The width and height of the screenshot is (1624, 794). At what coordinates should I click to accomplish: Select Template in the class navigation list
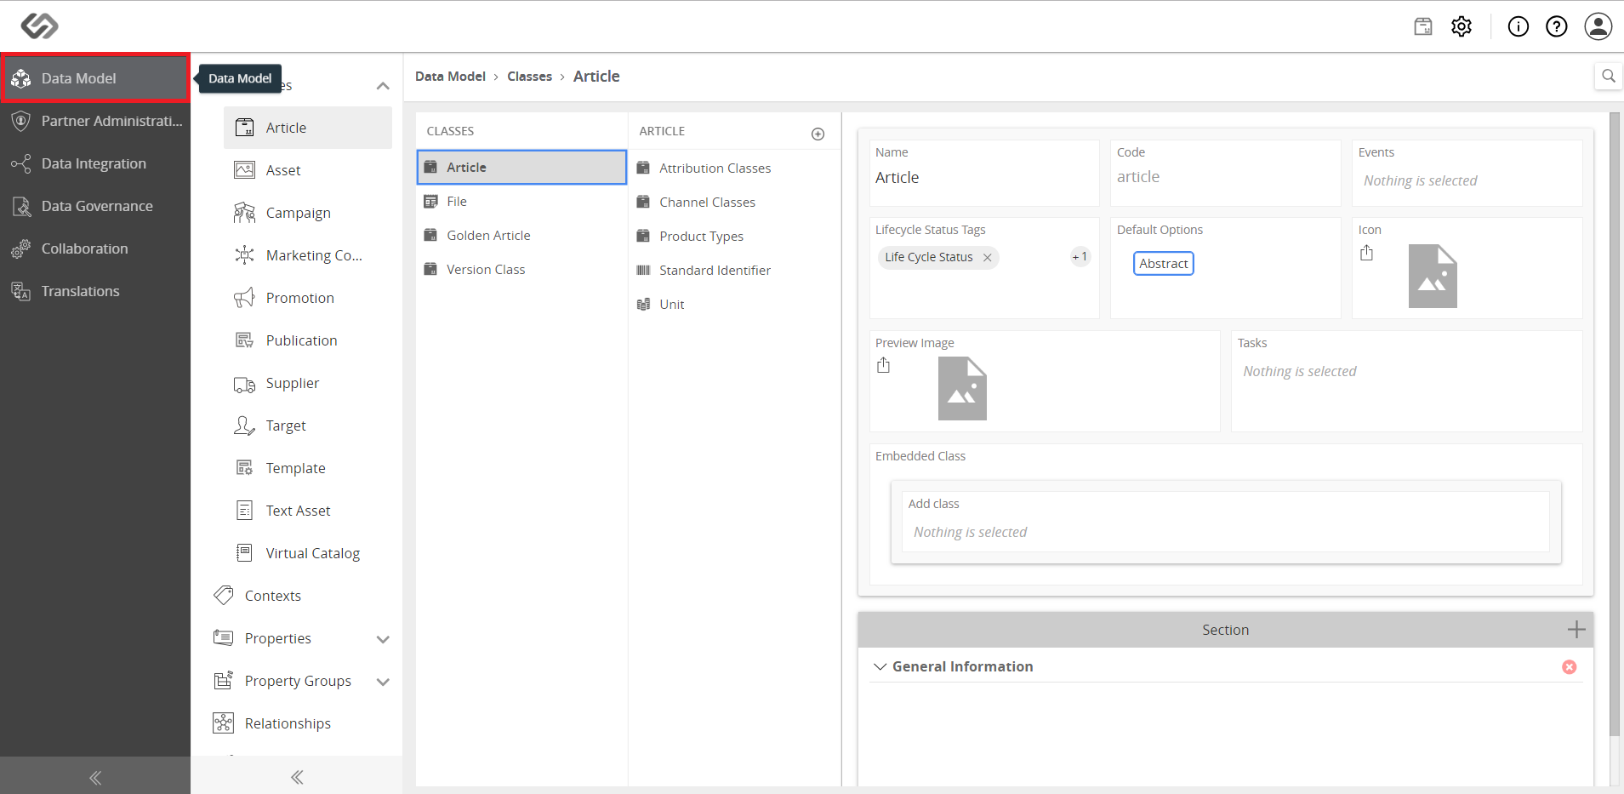[x=308, y=468]
